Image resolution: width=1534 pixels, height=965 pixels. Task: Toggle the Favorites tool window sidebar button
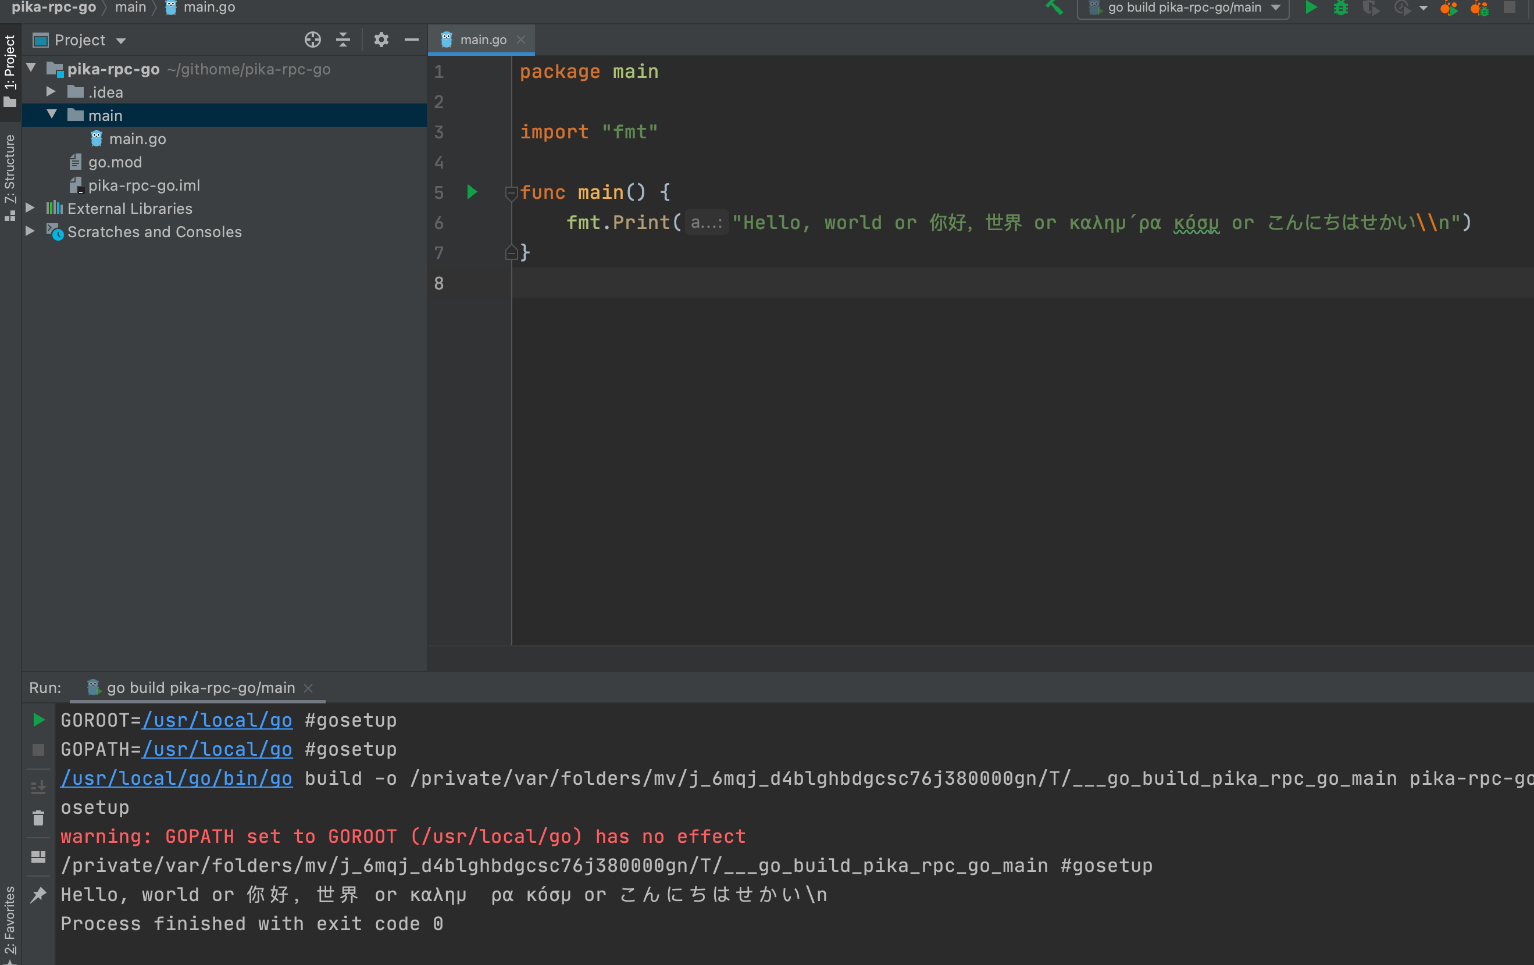coord(10,920)
